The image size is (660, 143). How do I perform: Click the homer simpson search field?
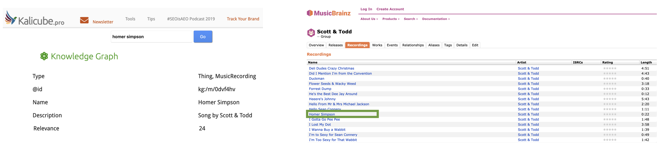click(151, 37)
